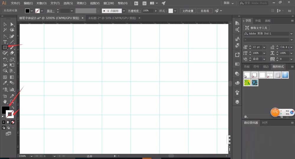Select the Perspective Grid tool
This screenshot has width=295, height=159.
pos(12,71)
